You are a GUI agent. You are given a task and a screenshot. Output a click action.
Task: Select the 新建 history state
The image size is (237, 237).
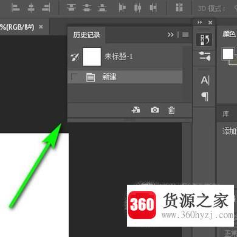tap(125, 77)
